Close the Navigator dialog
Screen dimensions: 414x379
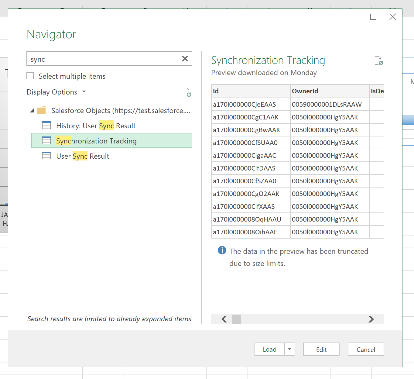pos(393,17)
